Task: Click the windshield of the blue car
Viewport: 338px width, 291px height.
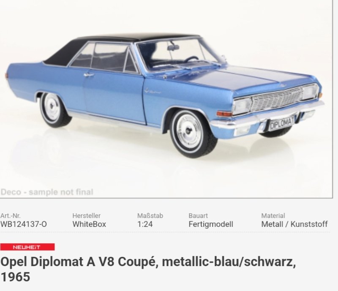Action: (179, 54)
